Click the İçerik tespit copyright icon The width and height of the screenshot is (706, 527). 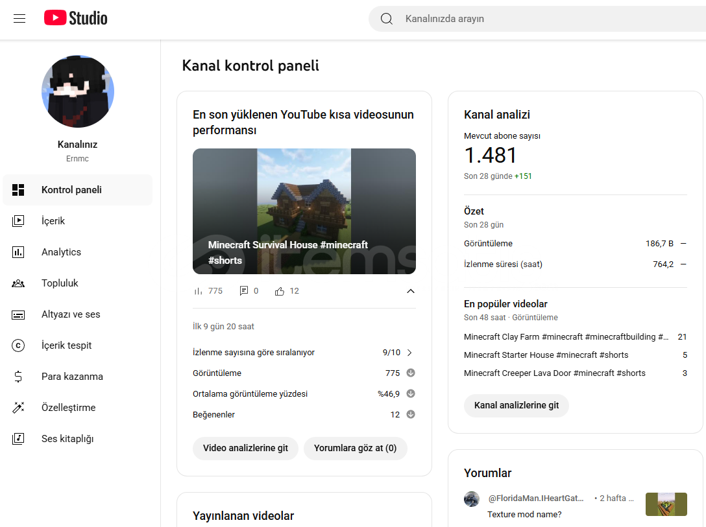(18, 345)
